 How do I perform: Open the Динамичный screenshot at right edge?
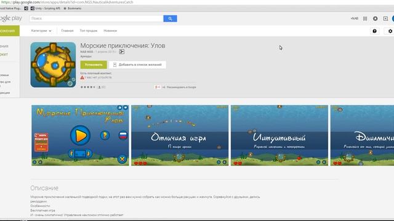click(362, 135)
